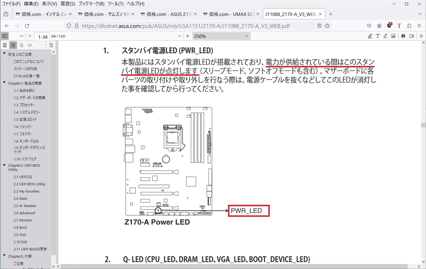Viewport: 426px width, 269px height.
Task: Open Firefox application hamburger menu
Action: [419, 26]
